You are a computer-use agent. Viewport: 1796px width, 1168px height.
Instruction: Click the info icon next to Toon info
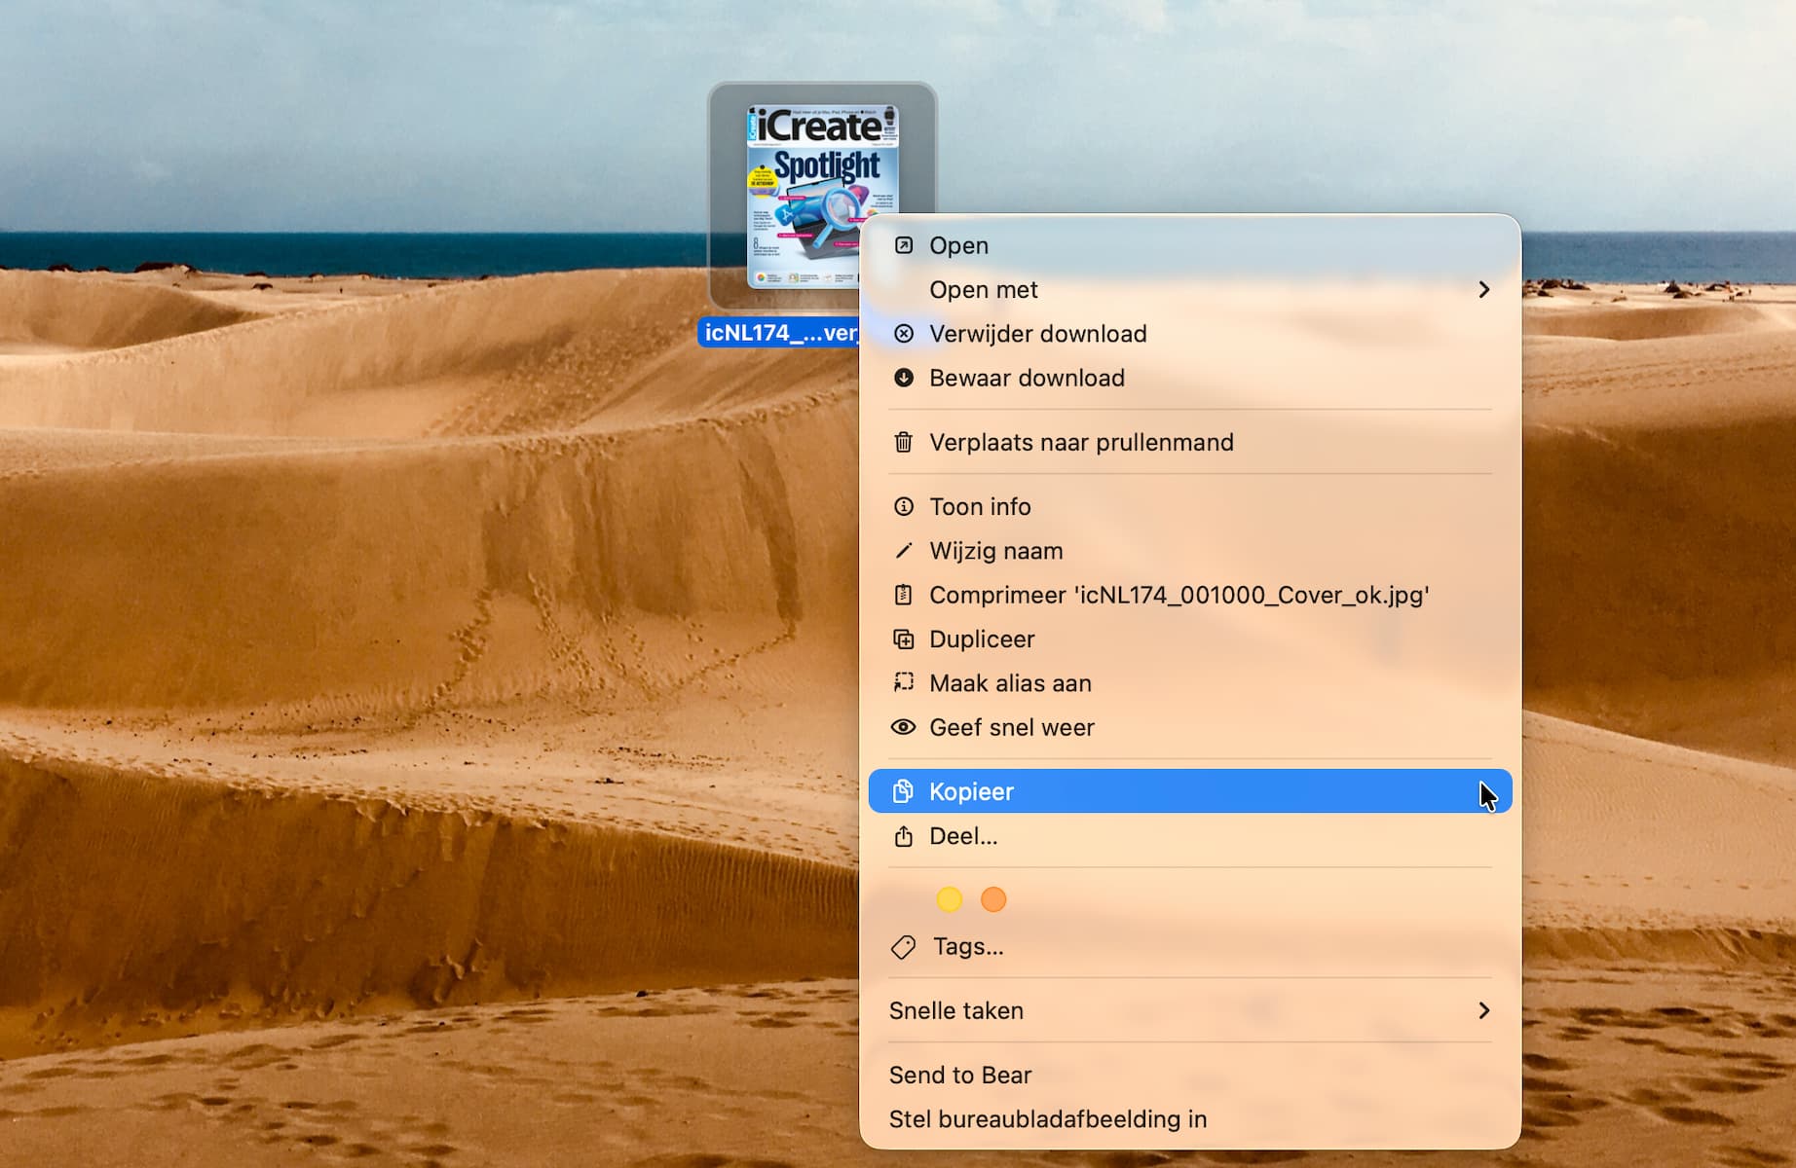[x=903, y=506]
